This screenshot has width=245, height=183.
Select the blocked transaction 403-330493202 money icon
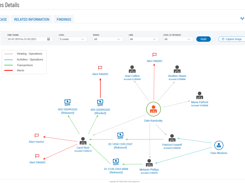click(x=100, y=103)
